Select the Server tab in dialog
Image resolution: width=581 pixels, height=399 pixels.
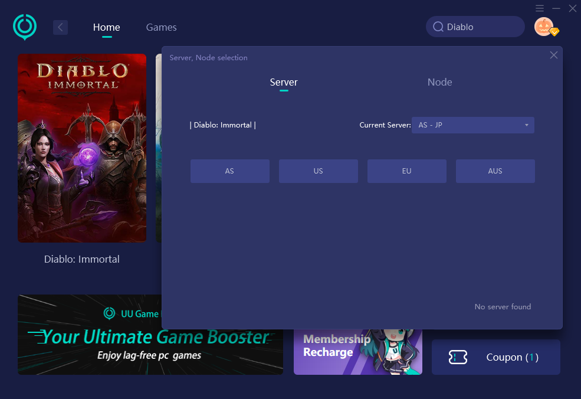284,82
